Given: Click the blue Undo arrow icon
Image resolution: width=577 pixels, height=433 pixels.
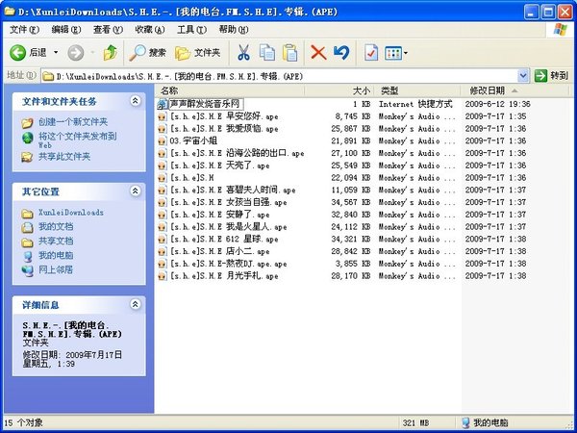Looking at the screenshot, I should pos(341,53).
